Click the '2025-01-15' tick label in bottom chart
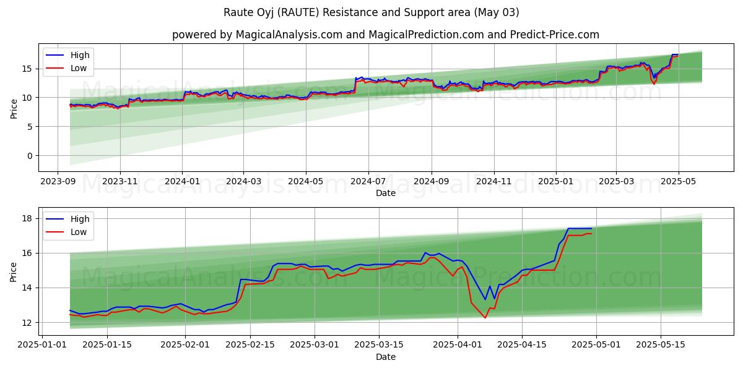The image size is (743, 371). [x=107, y=344]
